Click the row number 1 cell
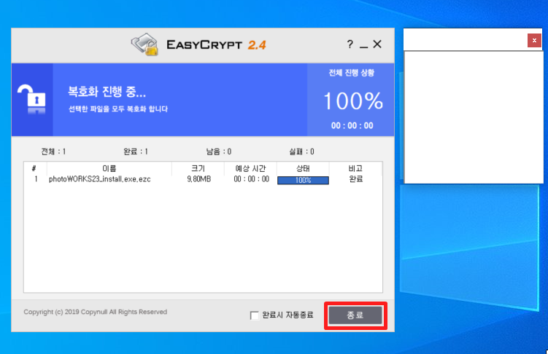 [36, 179]
